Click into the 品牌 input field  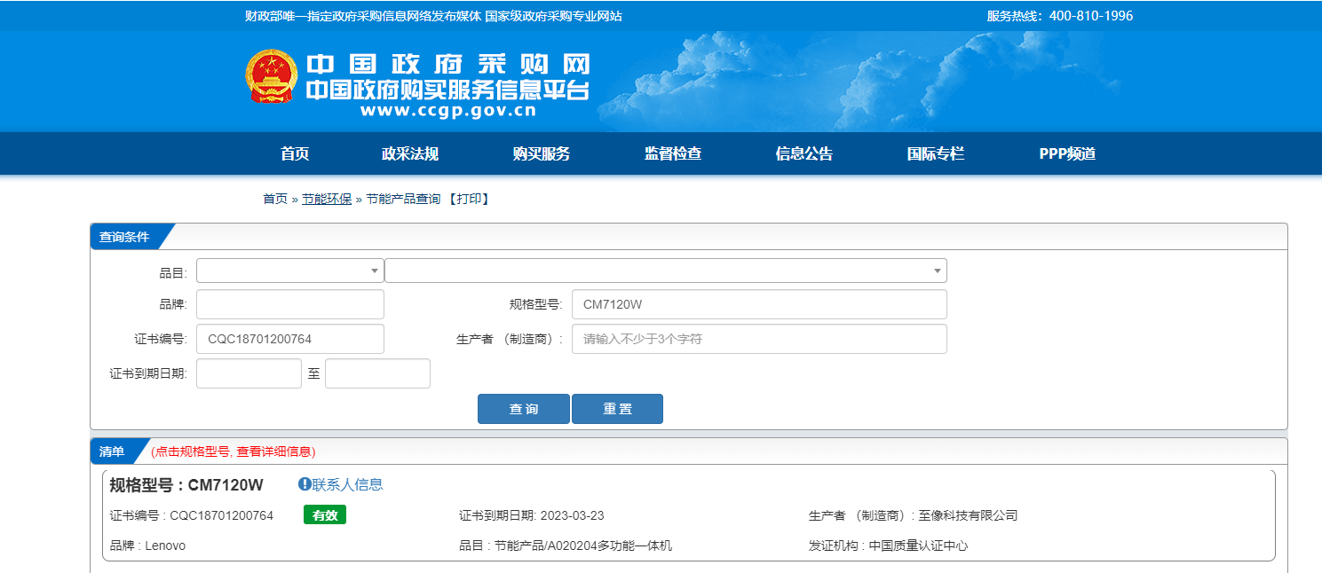290,304
